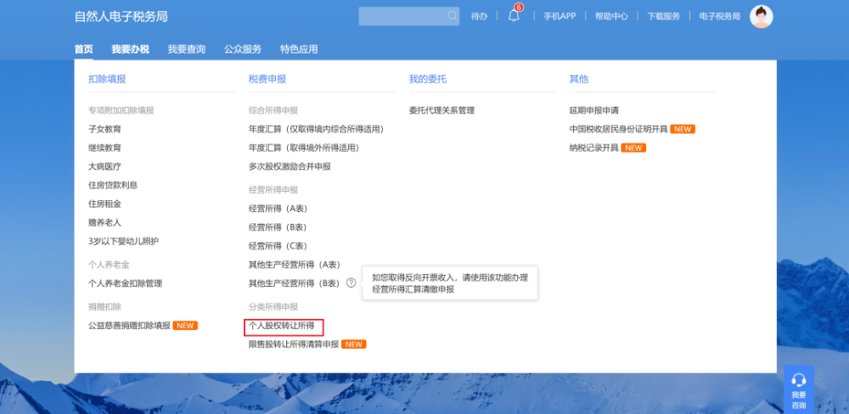
Task: Click the 扣除填报 column heading
Action: coord(107,79)
